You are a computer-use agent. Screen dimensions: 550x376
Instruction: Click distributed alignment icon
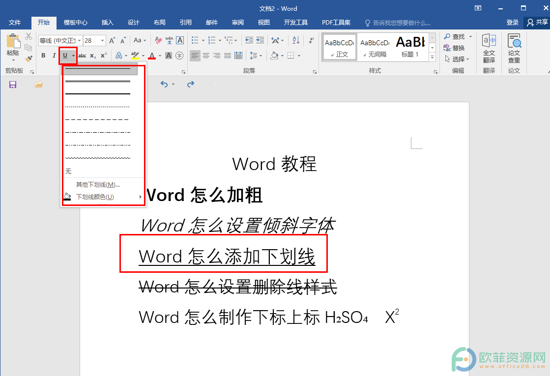point(238,56)
